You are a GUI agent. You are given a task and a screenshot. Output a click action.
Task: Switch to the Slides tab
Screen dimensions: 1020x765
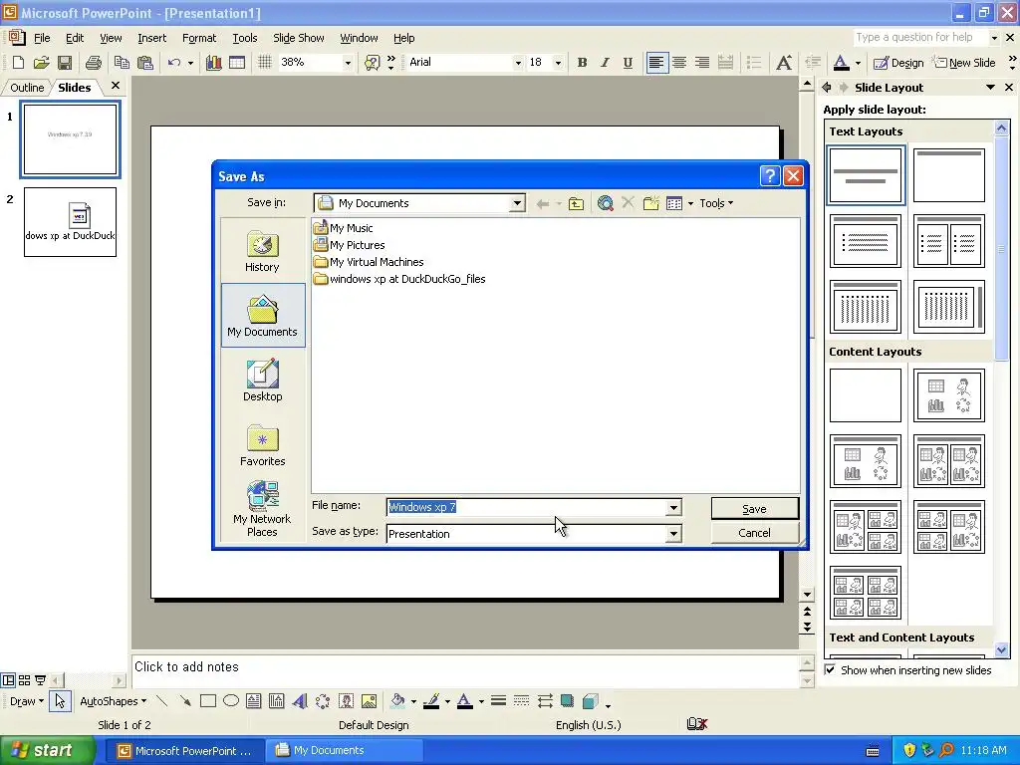pyautogui.click(x=74, y=88)
